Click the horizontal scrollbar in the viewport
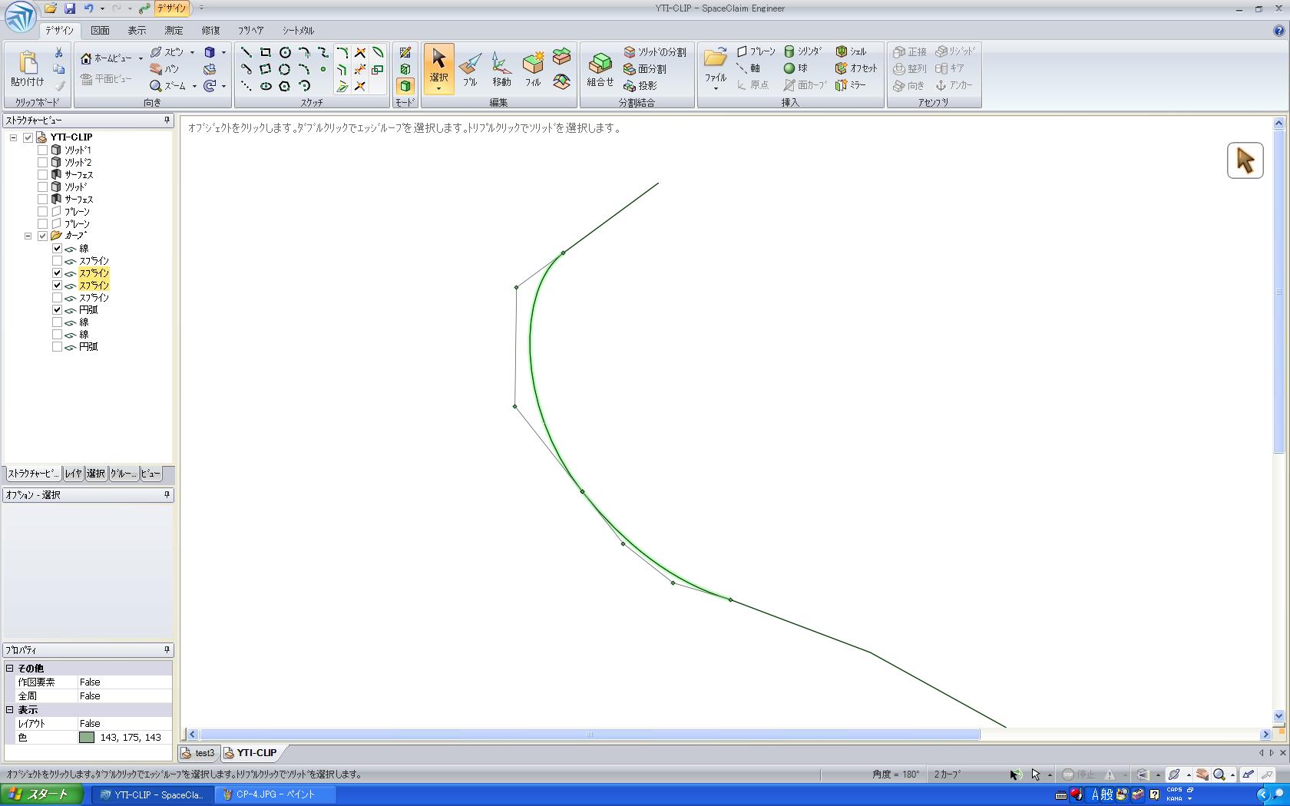The height and width of the screenshot is (806, 1290). pos(589,735)
